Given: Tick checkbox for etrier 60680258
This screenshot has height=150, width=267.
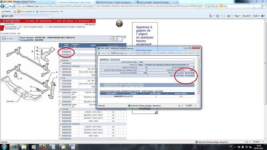Looking at the screenshot, I should coord(60,121).
